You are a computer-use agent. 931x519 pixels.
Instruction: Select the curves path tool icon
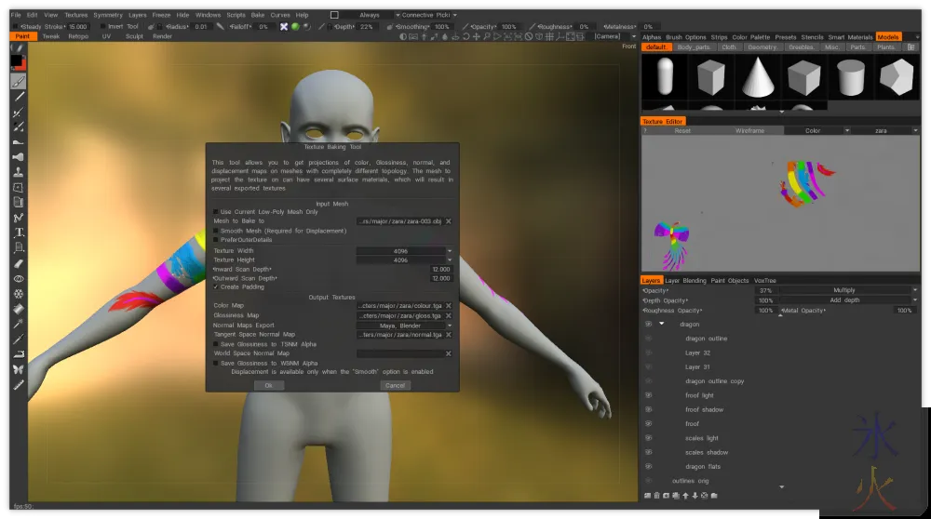19,218
